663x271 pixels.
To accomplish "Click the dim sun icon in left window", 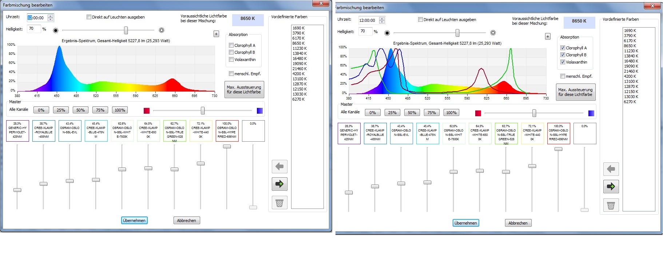I will point(56,31).
